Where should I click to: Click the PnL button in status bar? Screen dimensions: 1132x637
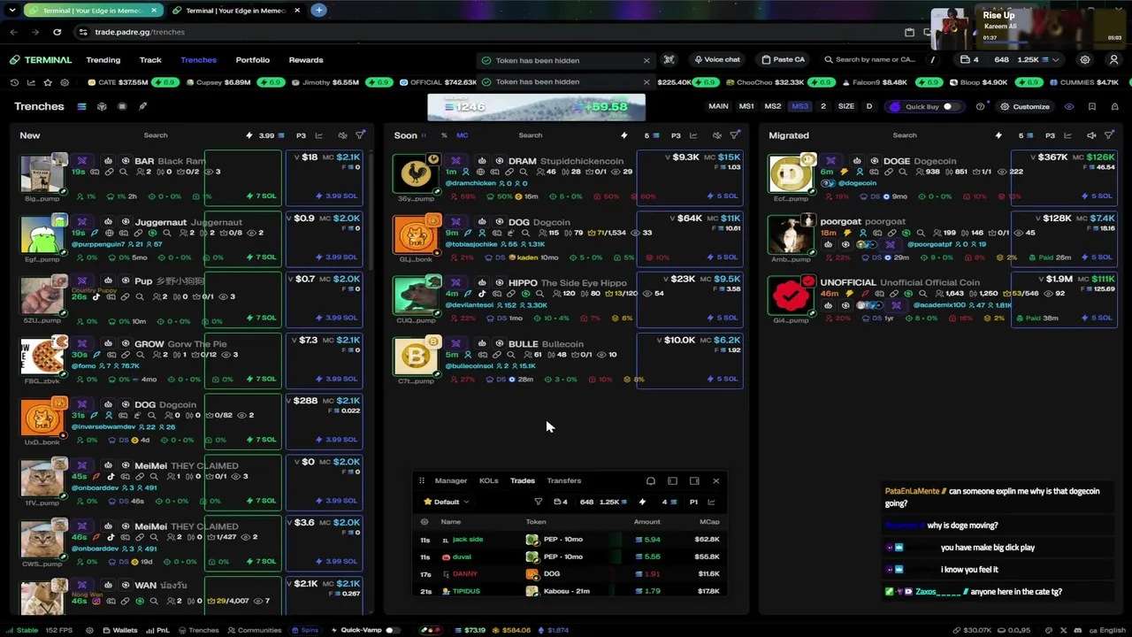157,630
